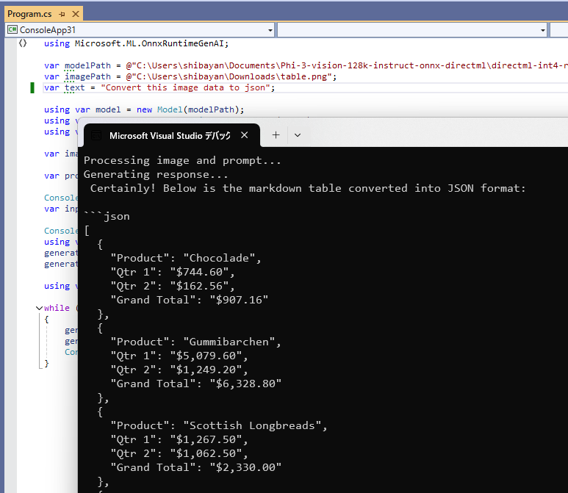The height and width of the screenshot is (493, 568).
Task: Pin the Program.cs tab
Action: pyautogui.click(x=62, y=14)
